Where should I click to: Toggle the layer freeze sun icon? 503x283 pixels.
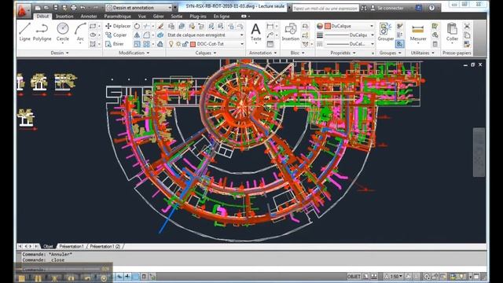point(178,44)
